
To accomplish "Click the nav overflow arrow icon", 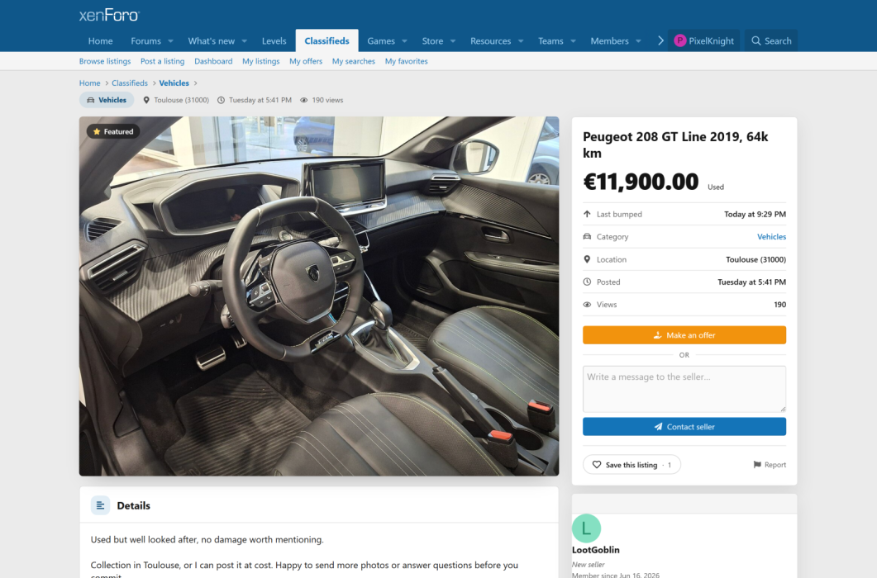I will click(660, 40).
